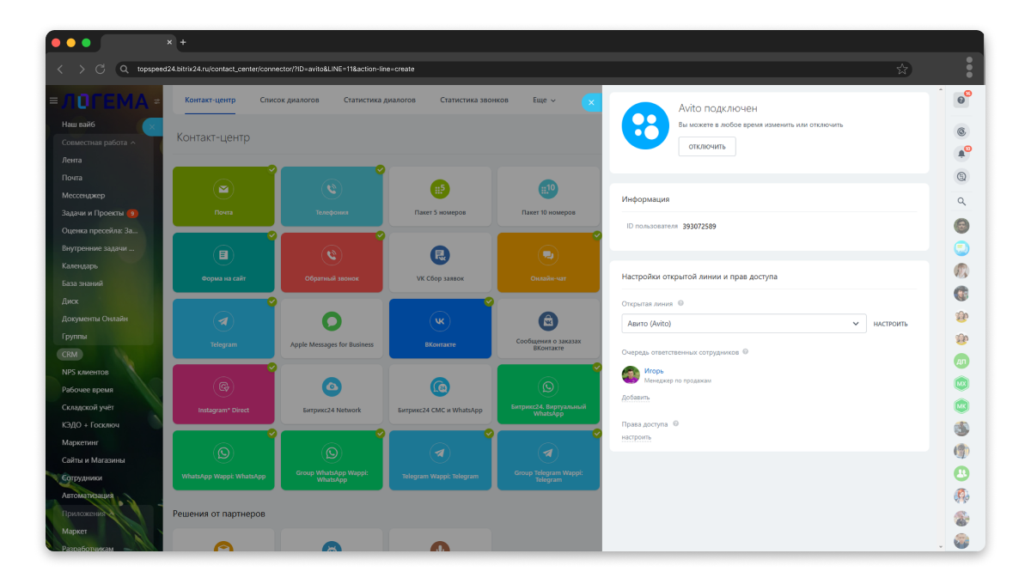1031x584 pixels.
Task: Open CRM in the left menu
Action: coord(70,354)
